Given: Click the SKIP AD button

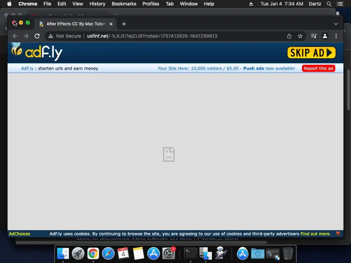Looking at the screenshot, I should click(x=311, y=53).
